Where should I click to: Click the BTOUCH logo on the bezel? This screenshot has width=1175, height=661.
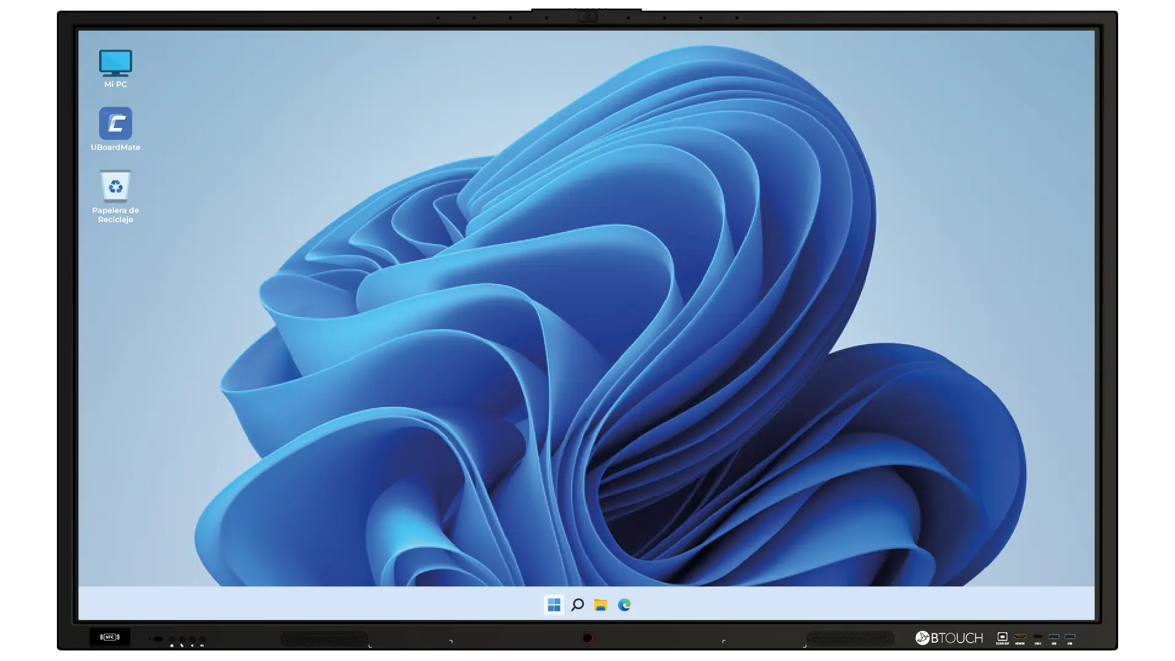point(949,638)
